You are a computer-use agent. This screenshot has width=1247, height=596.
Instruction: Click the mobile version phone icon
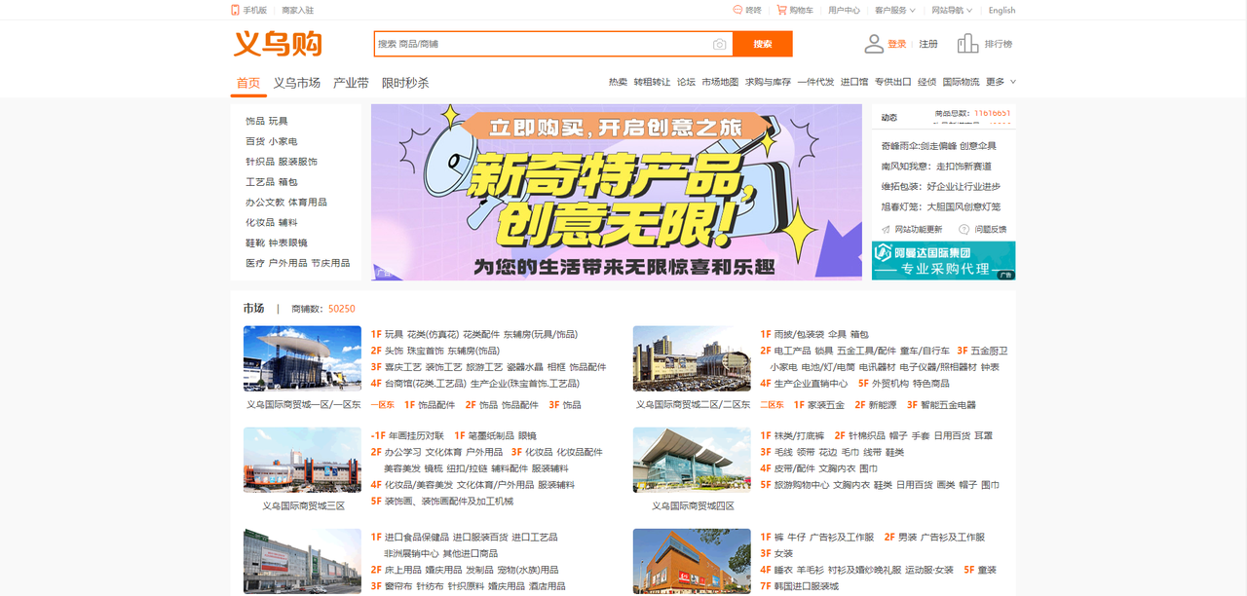coord(235,10)
